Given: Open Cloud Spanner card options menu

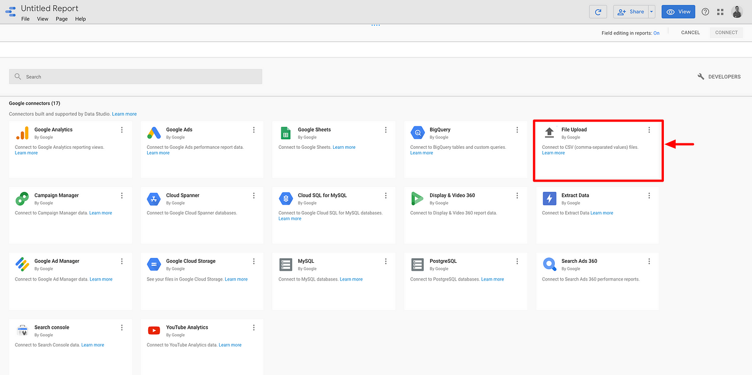Looking at the screenshot, I should [x=254, y=196].
